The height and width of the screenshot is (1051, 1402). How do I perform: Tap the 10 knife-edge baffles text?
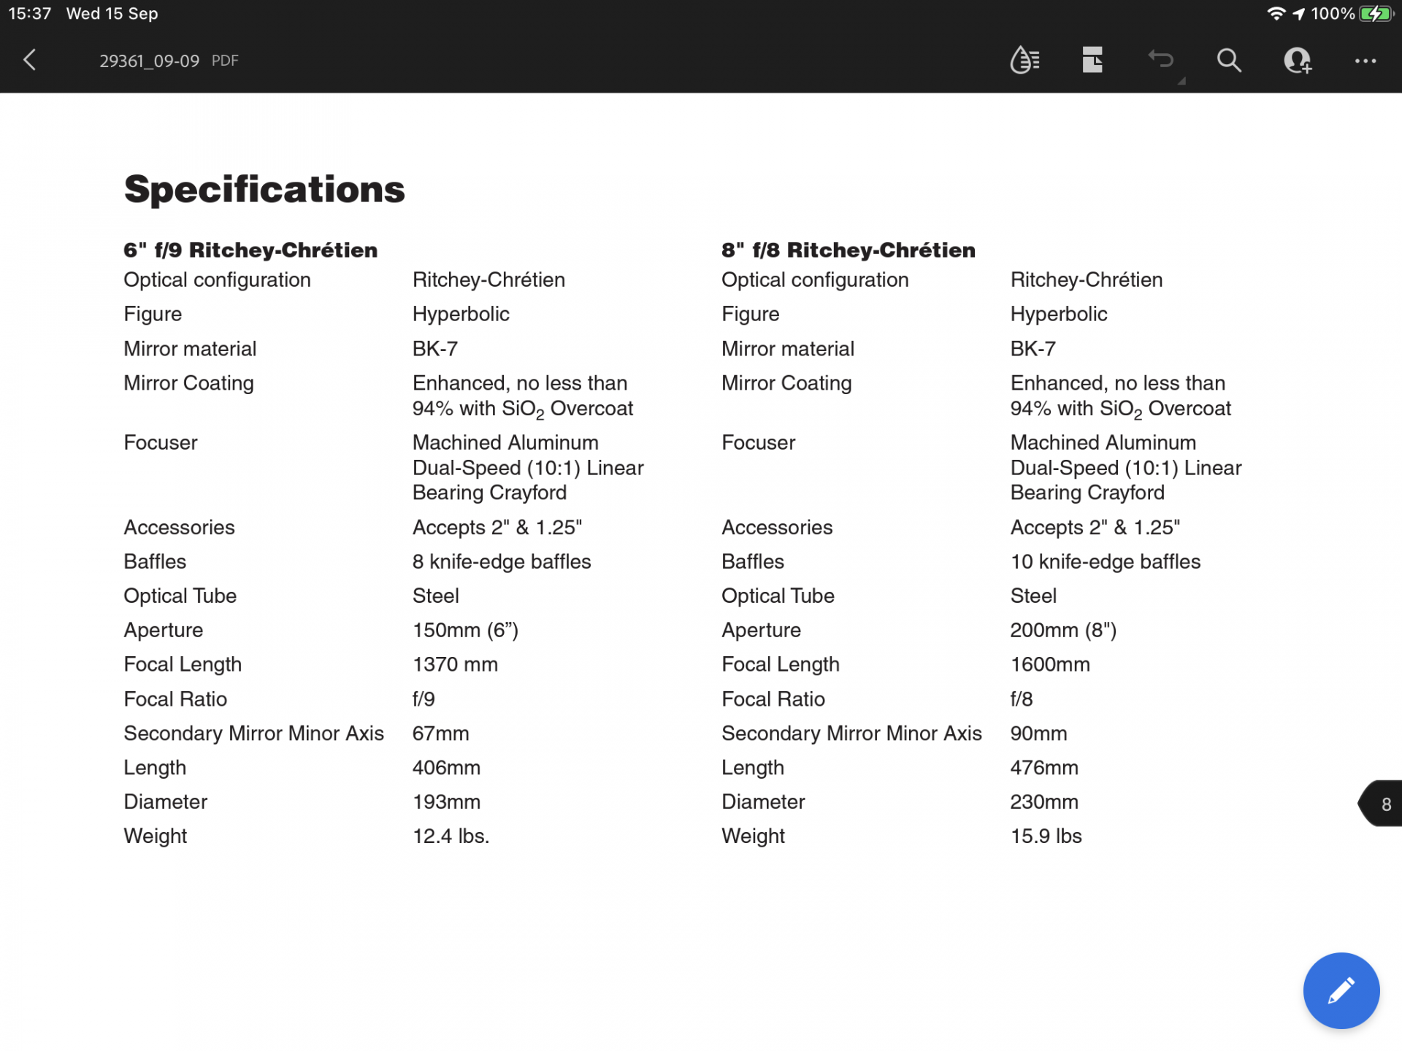(x=1106, y=562)
